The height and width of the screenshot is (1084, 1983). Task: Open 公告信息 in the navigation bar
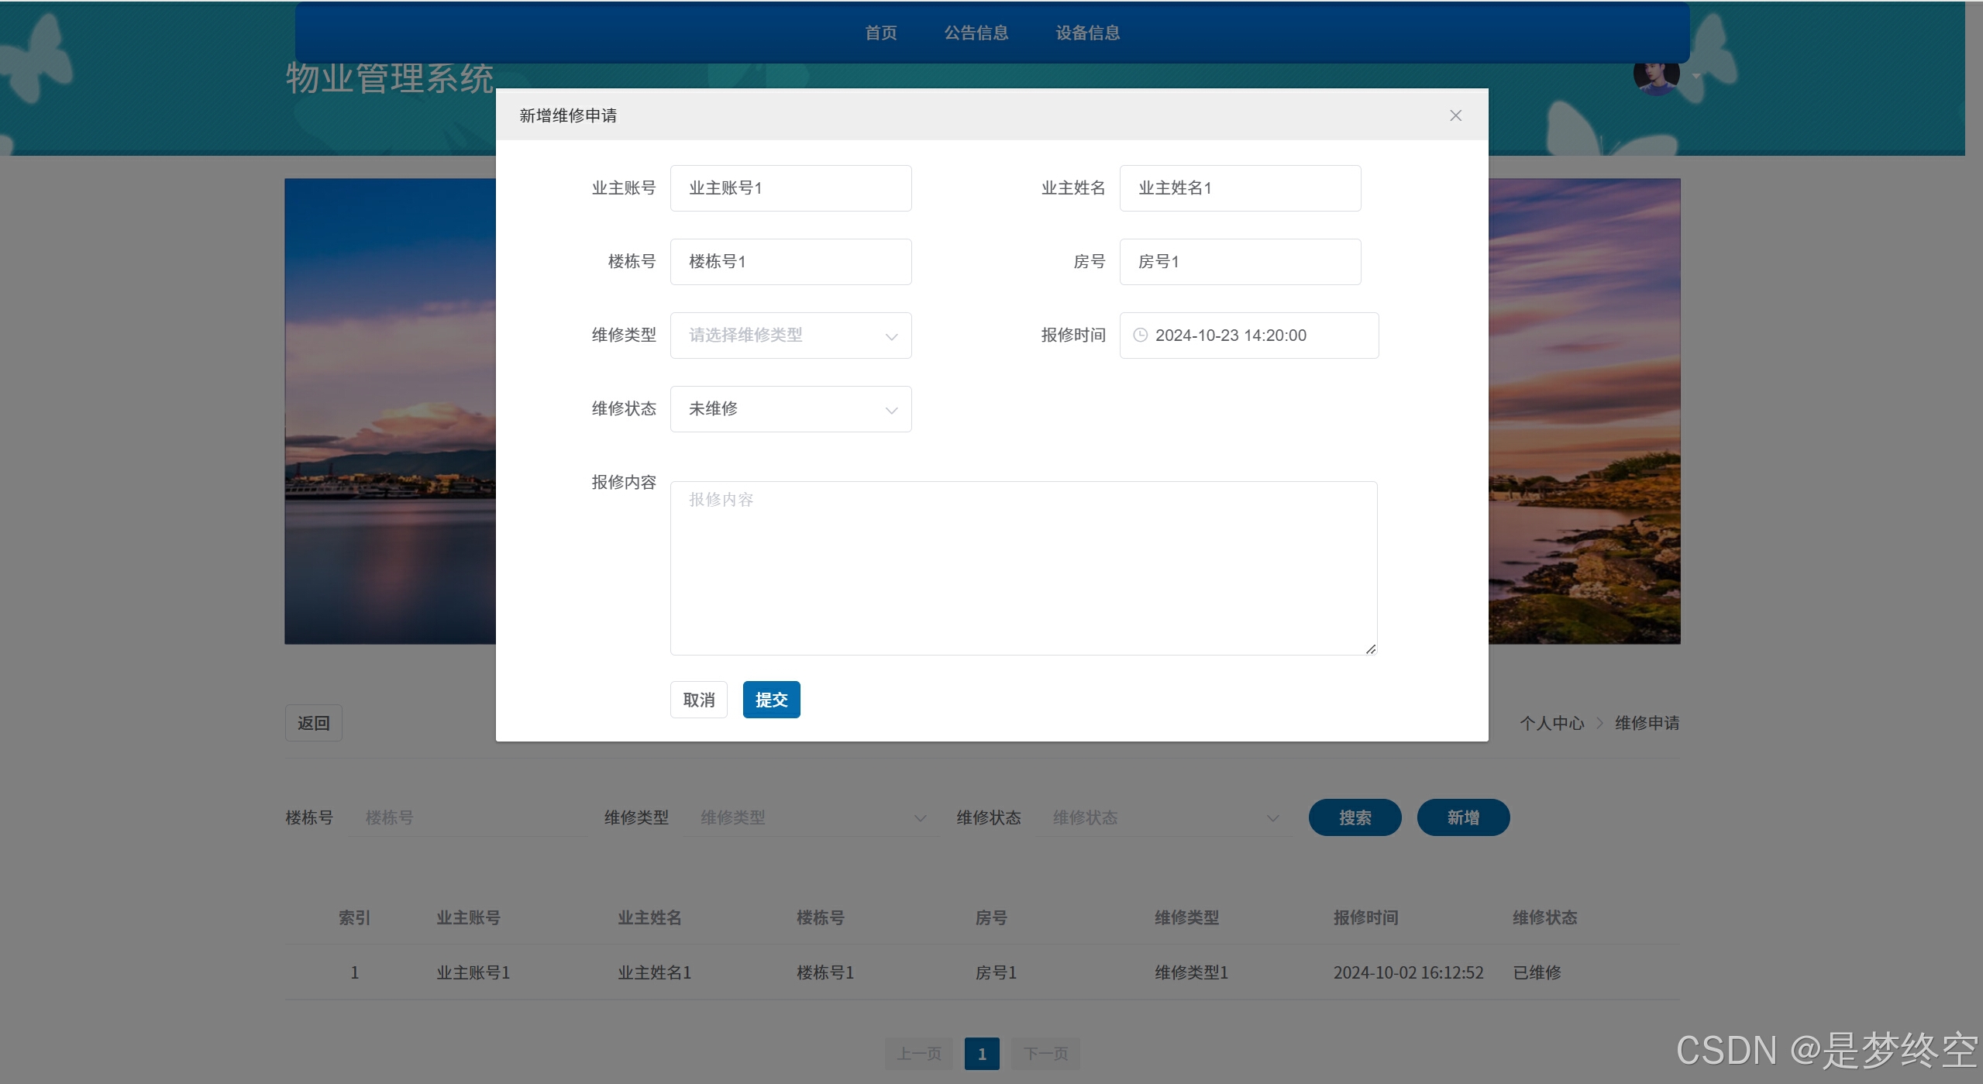(x=976, y=33)
